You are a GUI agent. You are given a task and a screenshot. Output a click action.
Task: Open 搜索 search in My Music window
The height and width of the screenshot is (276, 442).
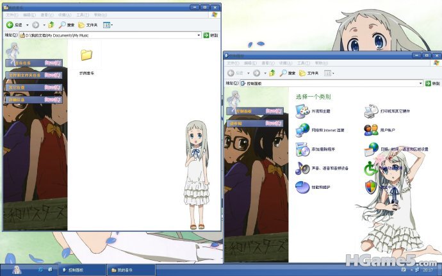coord(67,25)
